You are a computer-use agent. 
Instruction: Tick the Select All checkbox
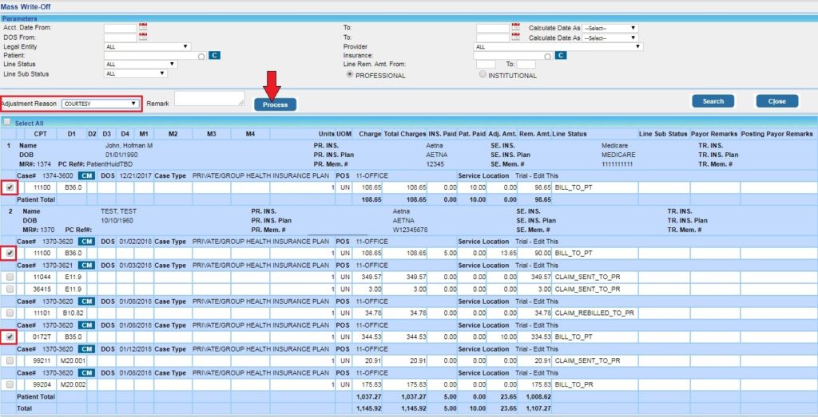coord(7,123)
